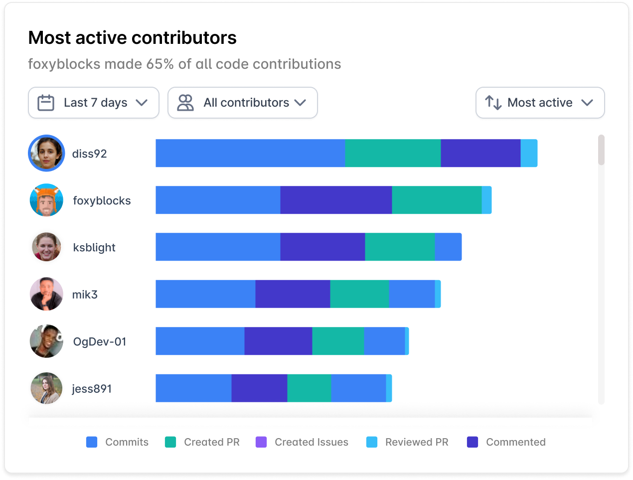Select ksblight's avatar image
This screenshot has width=633, height=480.
(x=46, y=247)
